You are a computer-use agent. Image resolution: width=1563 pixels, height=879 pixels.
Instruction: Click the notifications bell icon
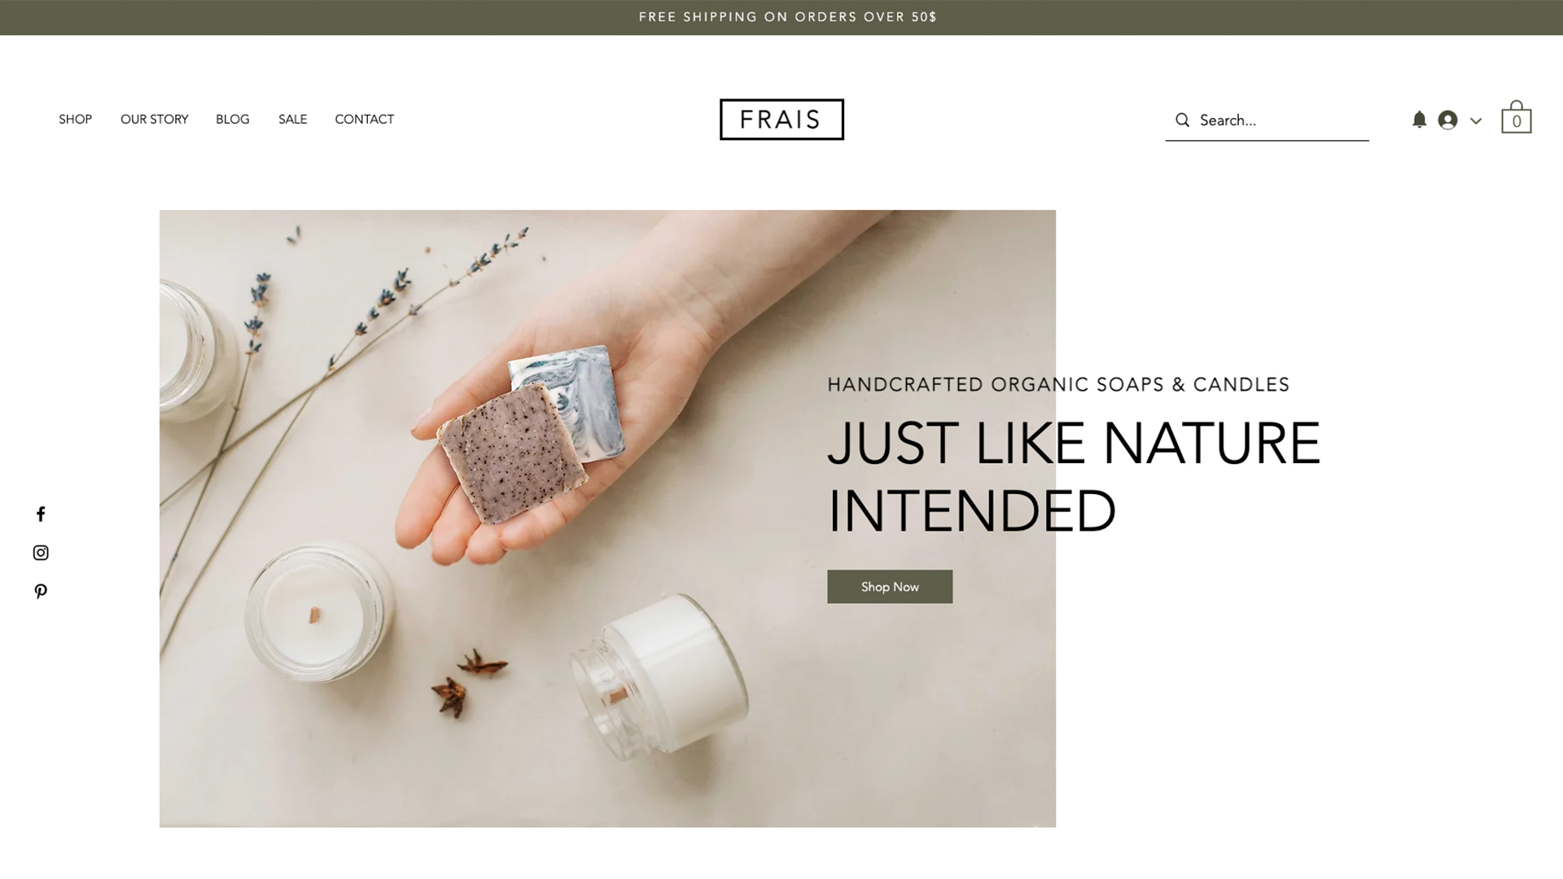pyautogui.click(x=1419, y=120)
